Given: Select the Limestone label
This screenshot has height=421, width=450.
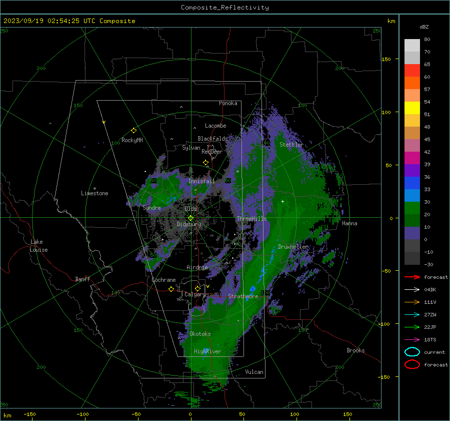Looking at the screenshot, I should click(94, 193).
